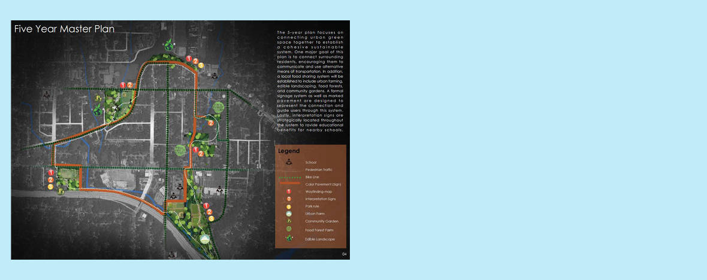
Task: Click the Edible Landscape legend icon
Action: (x=289, y=239)
